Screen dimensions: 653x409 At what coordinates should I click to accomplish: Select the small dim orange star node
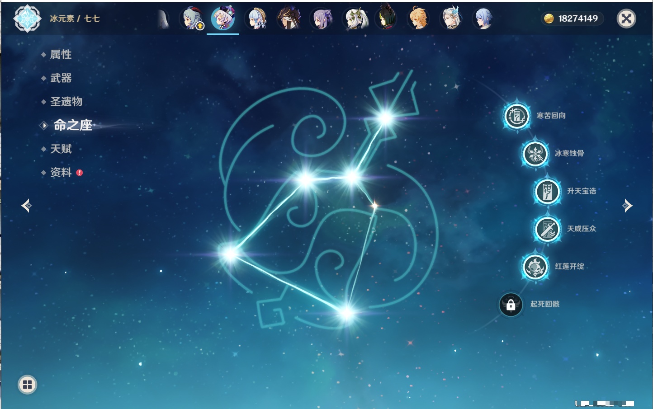(x=374, y=206)
